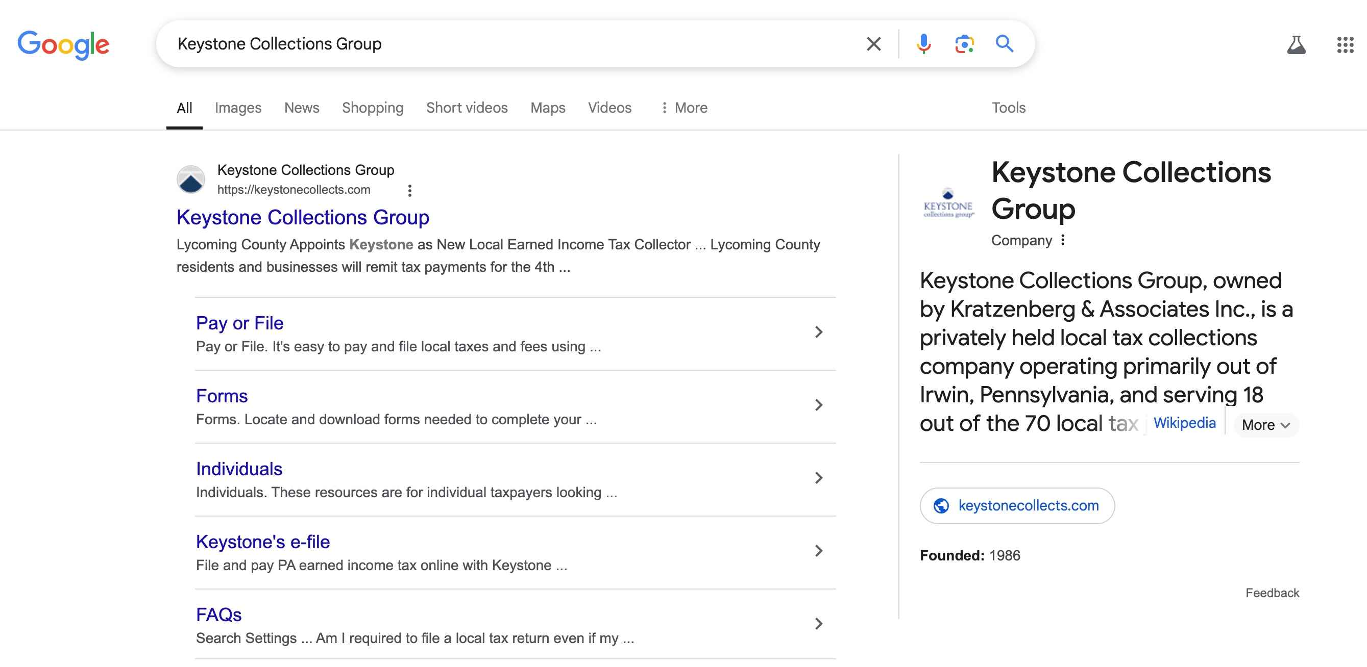This screenshot has height=667, width=1367.
Task: Open the Videos tab
Action: click(x=609, y=108)
